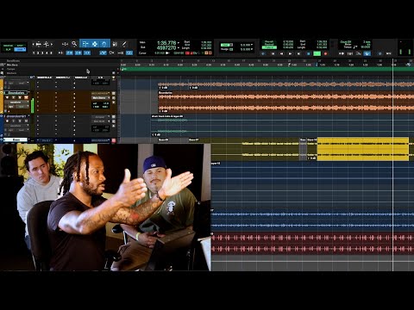Select the red waveform clip at bottom

point(313,243)
